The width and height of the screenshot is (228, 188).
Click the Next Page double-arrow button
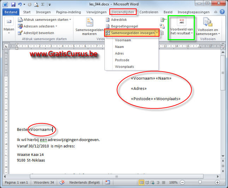tap(223, 171)
